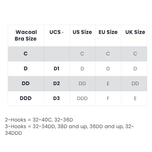Click the Wacoal Bra Size column header
152x152 pixels.
tap(26, 35)
